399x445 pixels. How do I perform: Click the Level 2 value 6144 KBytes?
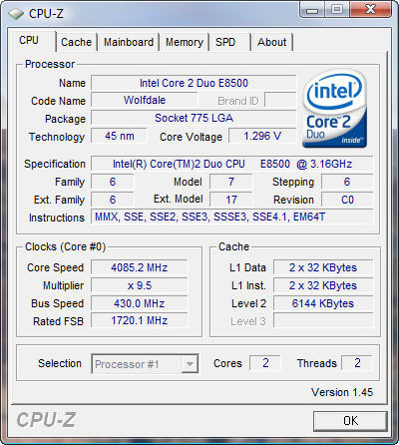[323, 303]
